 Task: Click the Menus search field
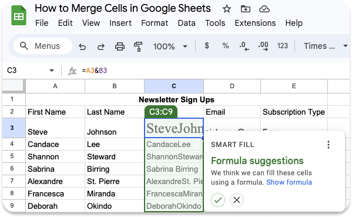(43, 46)
